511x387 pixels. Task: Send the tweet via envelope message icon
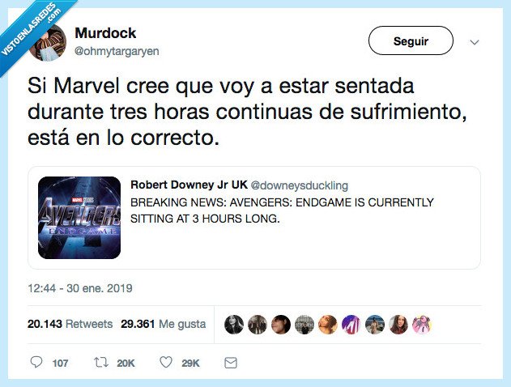(231, 363)
